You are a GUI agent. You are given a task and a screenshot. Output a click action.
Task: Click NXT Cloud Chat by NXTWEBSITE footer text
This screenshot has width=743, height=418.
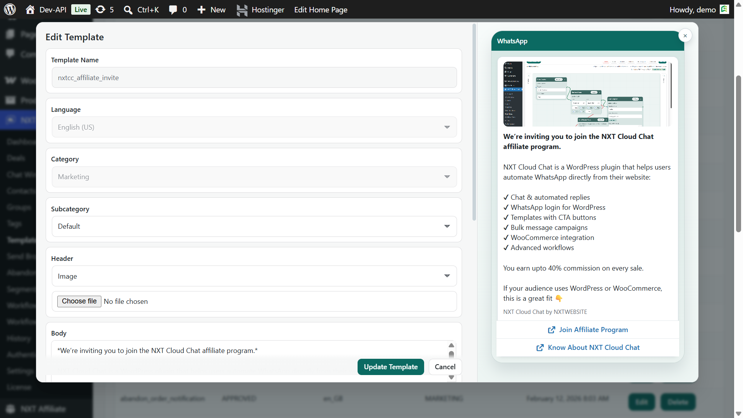(545, 312)
